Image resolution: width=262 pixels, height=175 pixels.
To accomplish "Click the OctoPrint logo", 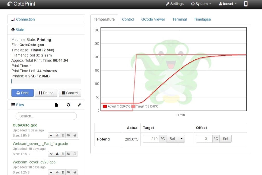I will click(21, 4).
